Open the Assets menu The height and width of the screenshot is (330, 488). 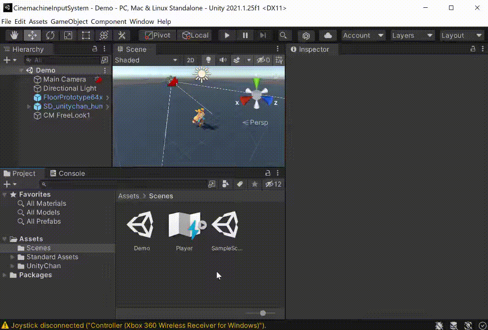click(38, 22)
